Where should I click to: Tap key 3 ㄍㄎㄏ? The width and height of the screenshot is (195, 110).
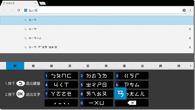pos(132,76)
